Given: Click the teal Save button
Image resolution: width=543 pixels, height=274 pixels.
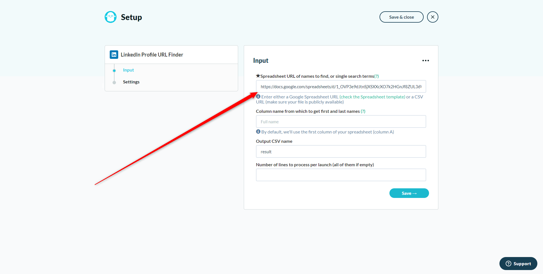Looking at the screenshot, I should coord(409,193).
